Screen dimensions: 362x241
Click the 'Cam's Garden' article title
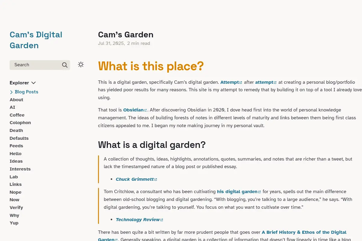[x=125, y=35]
